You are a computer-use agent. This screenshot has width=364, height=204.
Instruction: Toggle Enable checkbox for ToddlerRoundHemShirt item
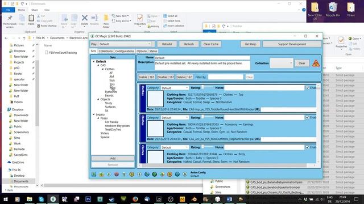click(307, 88)
